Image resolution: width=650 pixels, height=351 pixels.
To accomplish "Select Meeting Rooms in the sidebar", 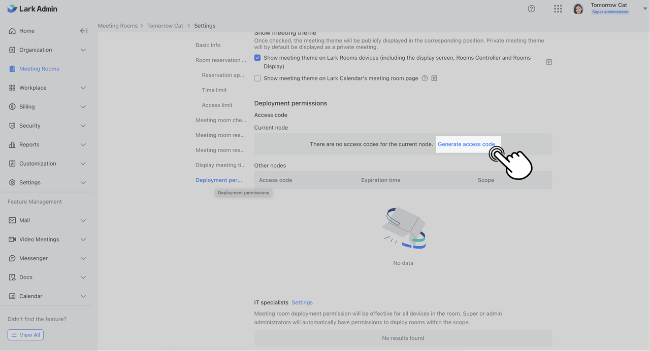I will click(39, 69).
